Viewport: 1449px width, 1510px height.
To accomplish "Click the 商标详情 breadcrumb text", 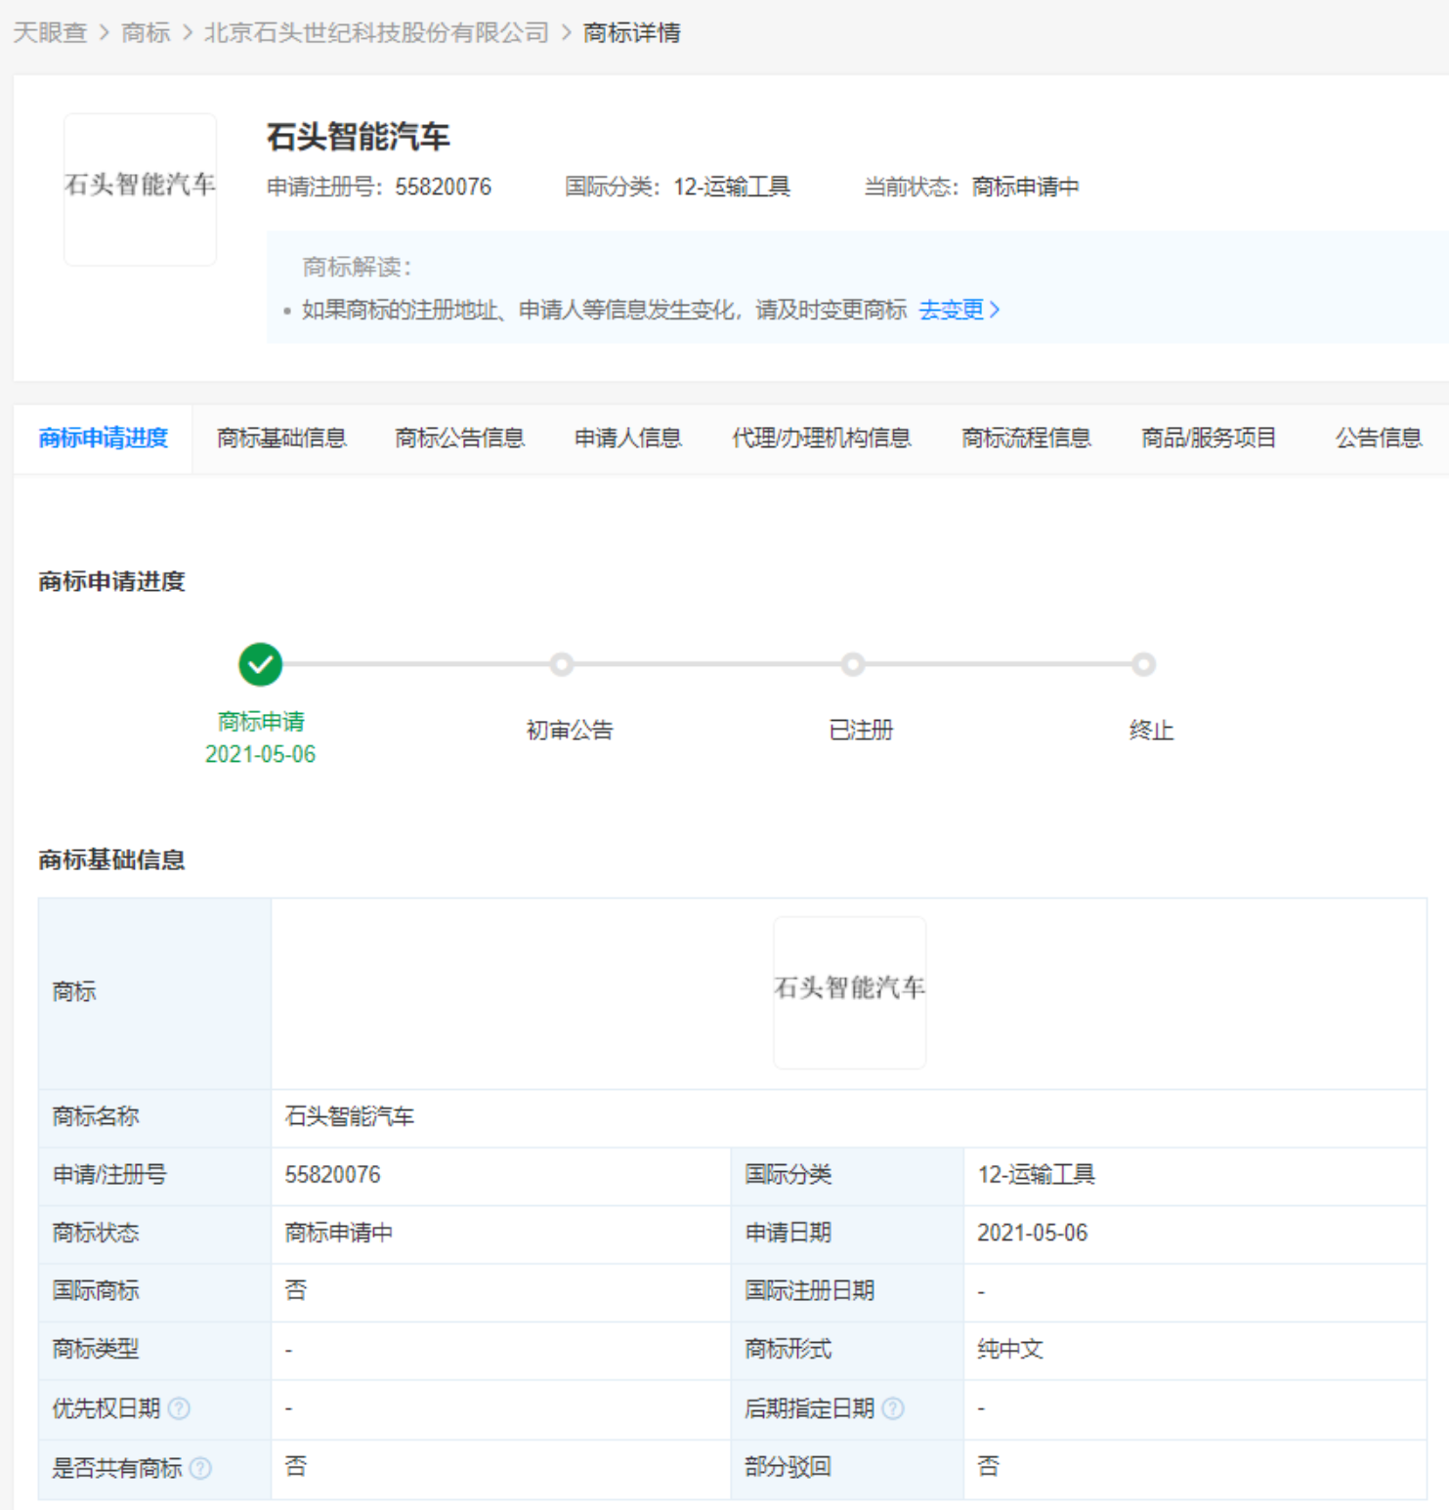I will [x=631, y=32].
